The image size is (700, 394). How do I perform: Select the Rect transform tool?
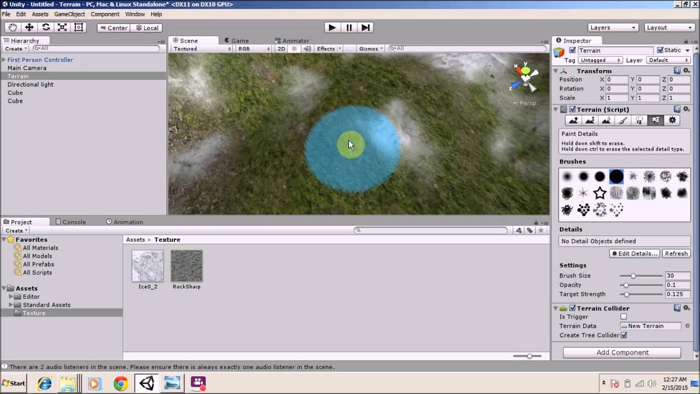tap(78, 27)
